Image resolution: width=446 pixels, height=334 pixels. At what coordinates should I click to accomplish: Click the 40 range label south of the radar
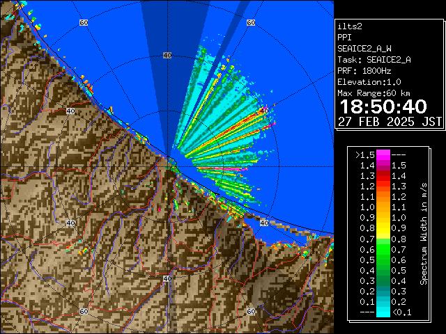[167, 278]
